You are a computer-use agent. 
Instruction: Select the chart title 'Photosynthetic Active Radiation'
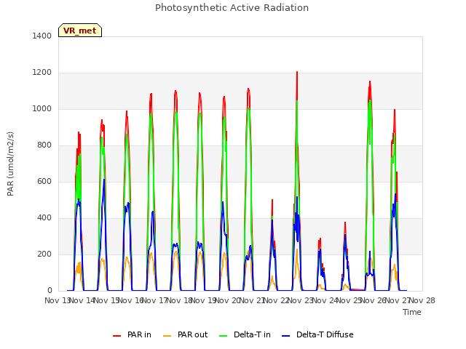click(x=232, y=8)
